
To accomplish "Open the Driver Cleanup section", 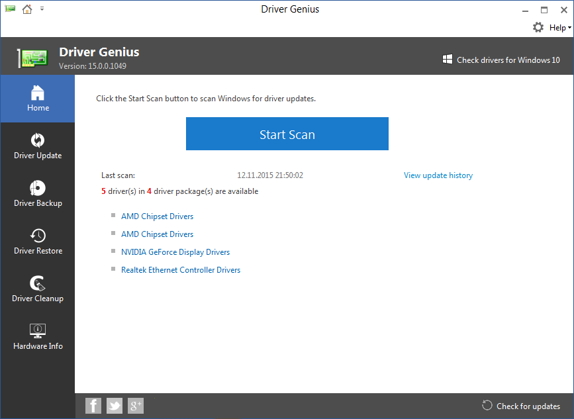I will click(37, 289).
